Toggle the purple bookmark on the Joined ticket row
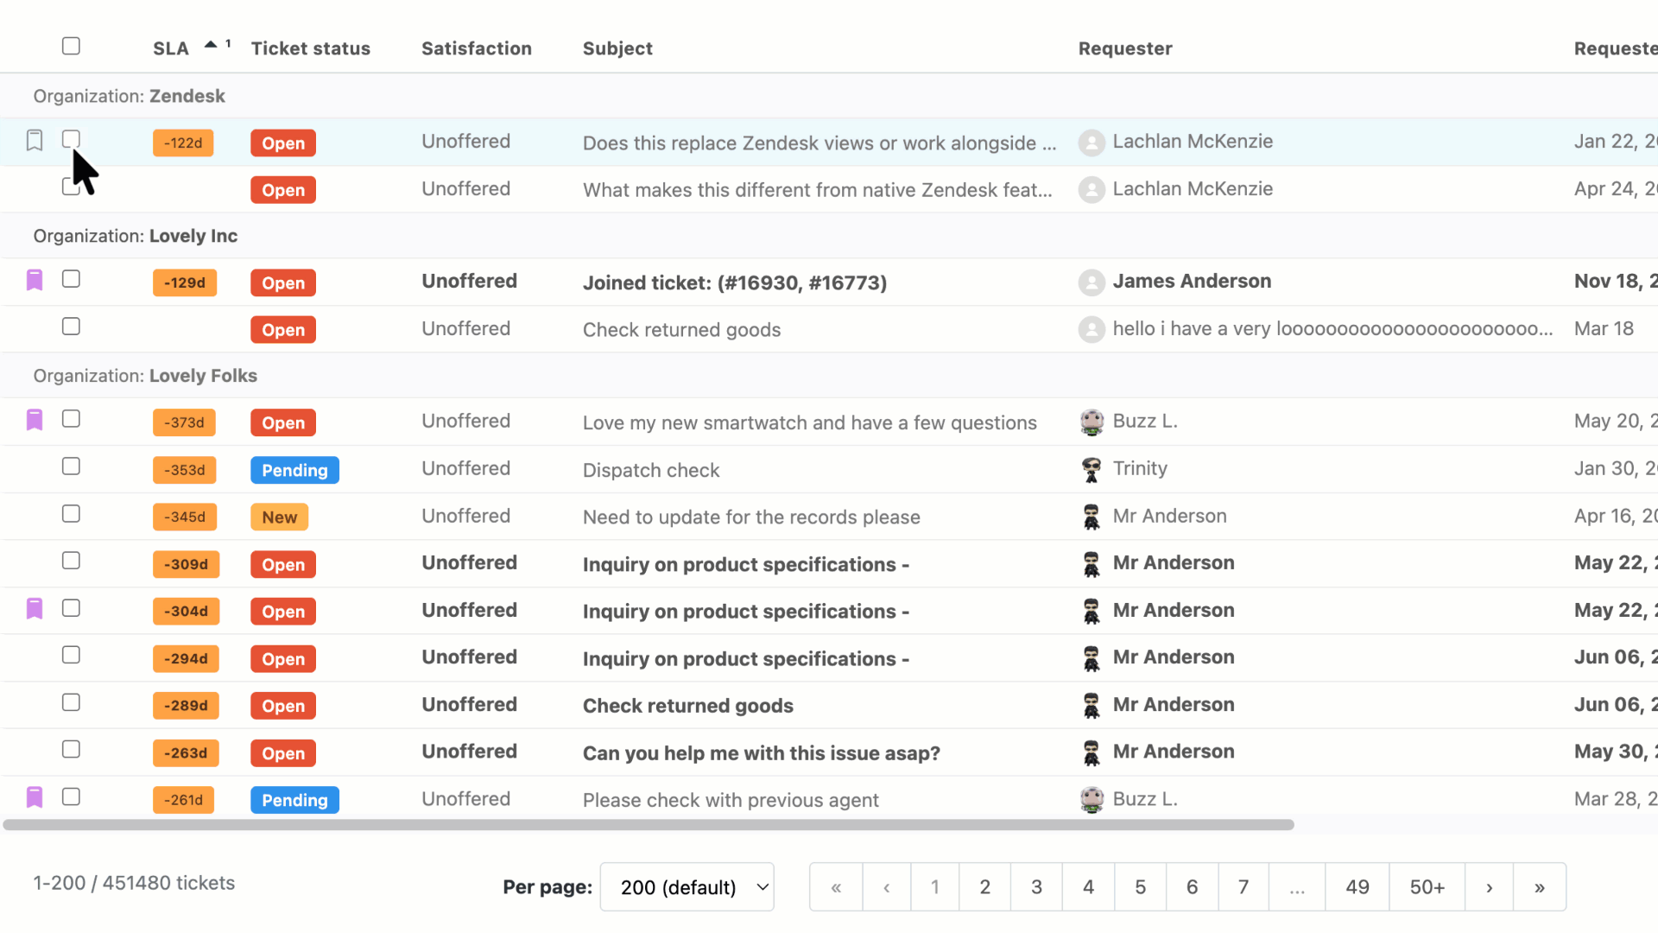Viewport: 1658px width, 933px height. [x=35, y=280]
